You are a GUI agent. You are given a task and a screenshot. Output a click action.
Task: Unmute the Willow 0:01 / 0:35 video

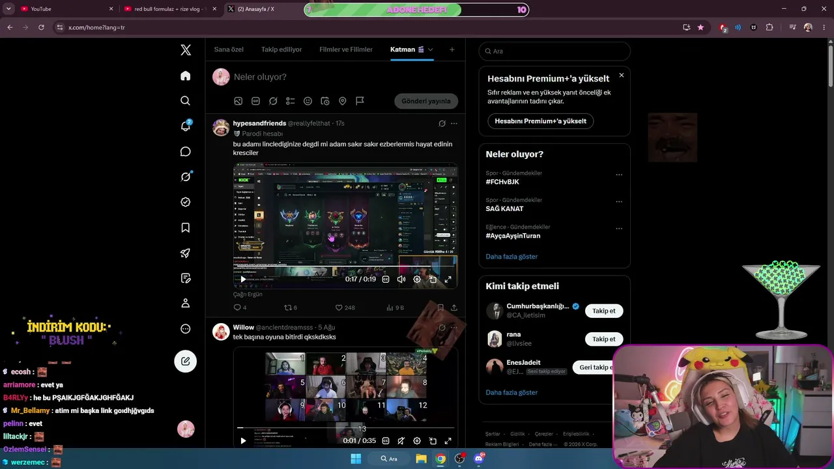(401, 441)
